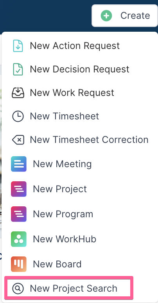Select the highlighted New Project Search label
Image resolution: width=158 pixels, height=303 pixels.
[74, 289]
